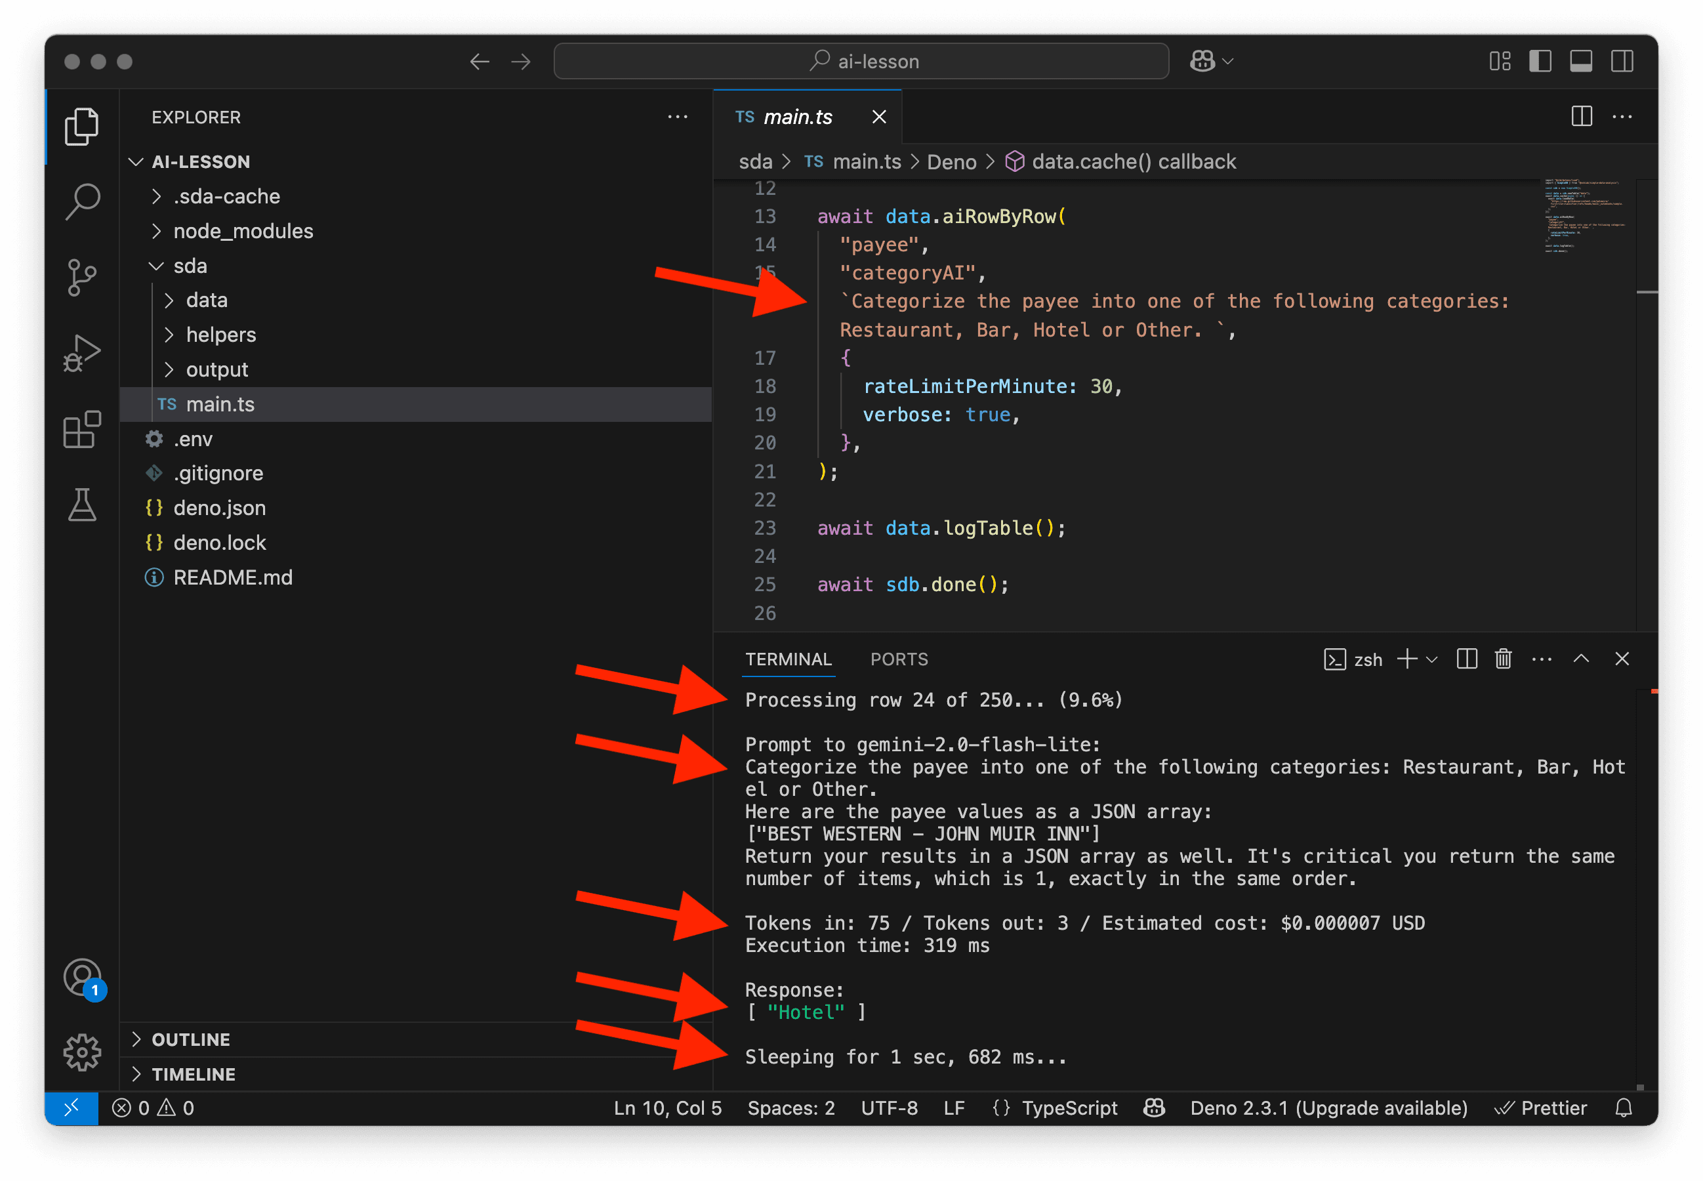Click Ln 10, Col 5 in status bar

[667, 1108]
